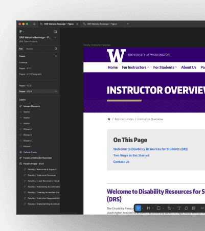205x231 pixels.
Task: Select Faculty / Addressing Accommodations layer
Action: pos(43,187)
